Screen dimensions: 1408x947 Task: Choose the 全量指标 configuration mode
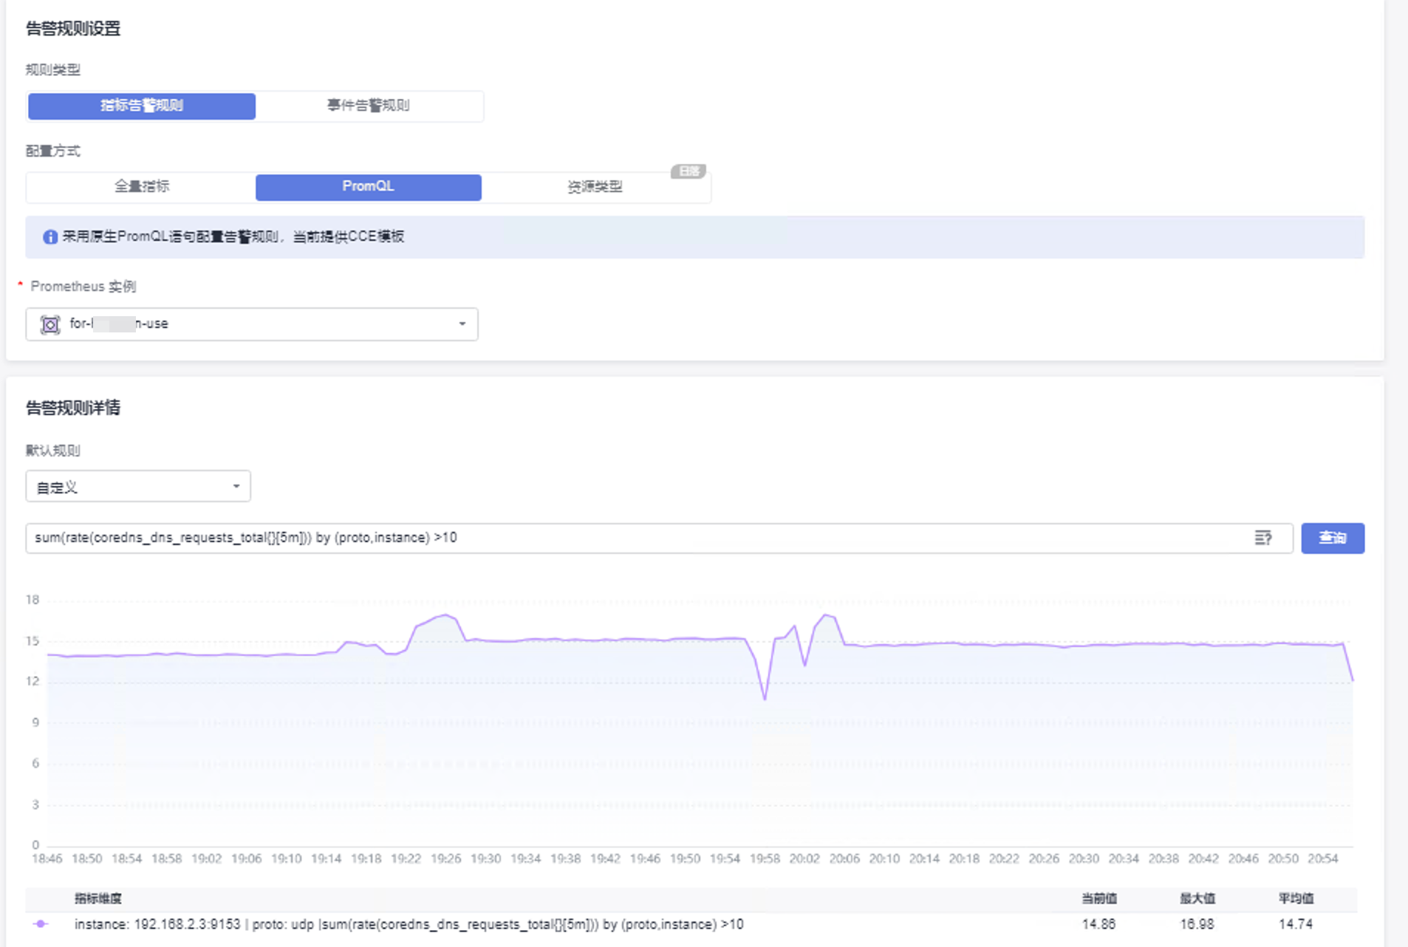click(x=142, y=187)
